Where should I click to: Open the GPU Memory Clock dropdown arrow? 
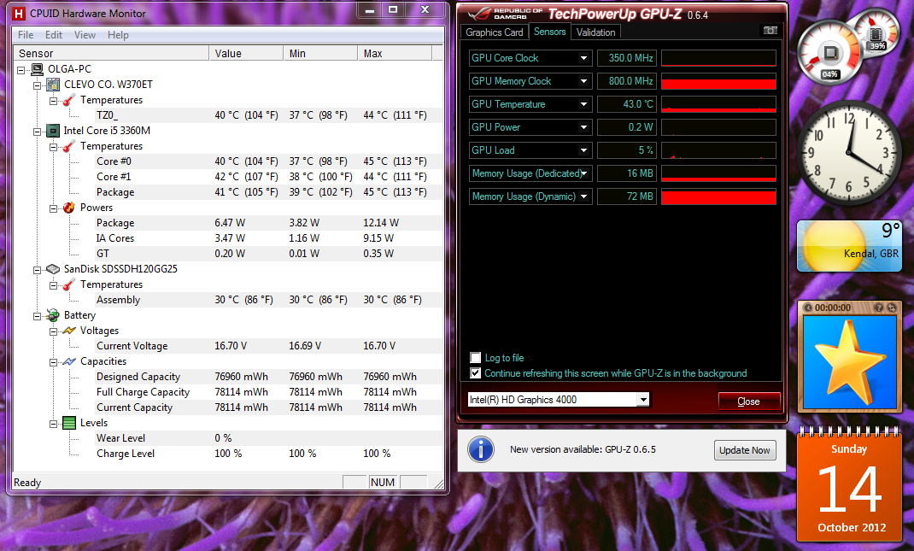point(583,82)
